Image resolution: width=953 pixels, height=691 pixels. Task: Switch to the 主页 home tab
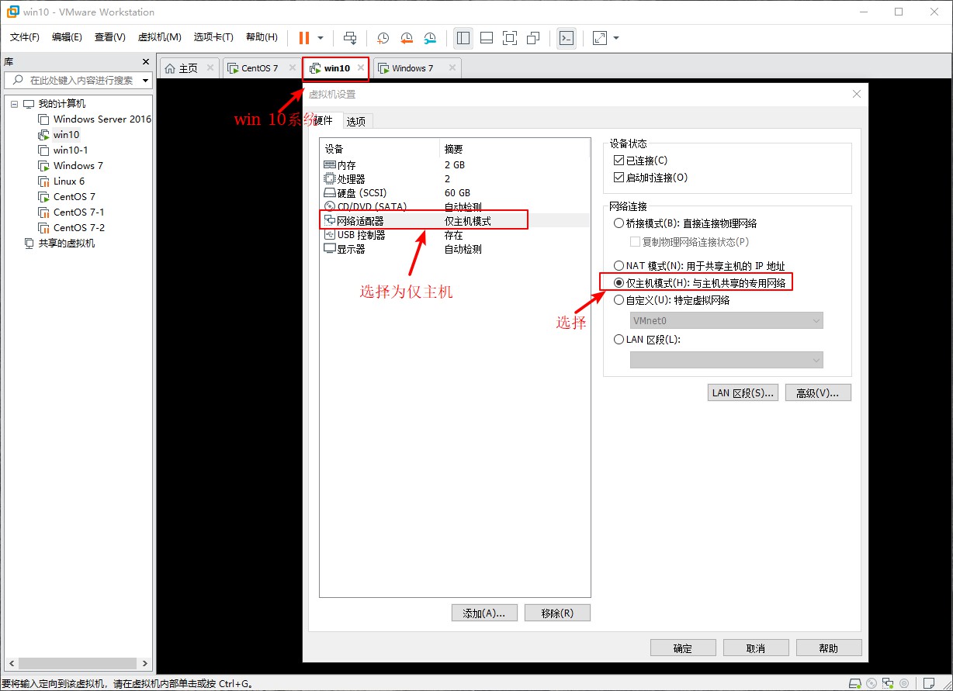tap(189, 68)
